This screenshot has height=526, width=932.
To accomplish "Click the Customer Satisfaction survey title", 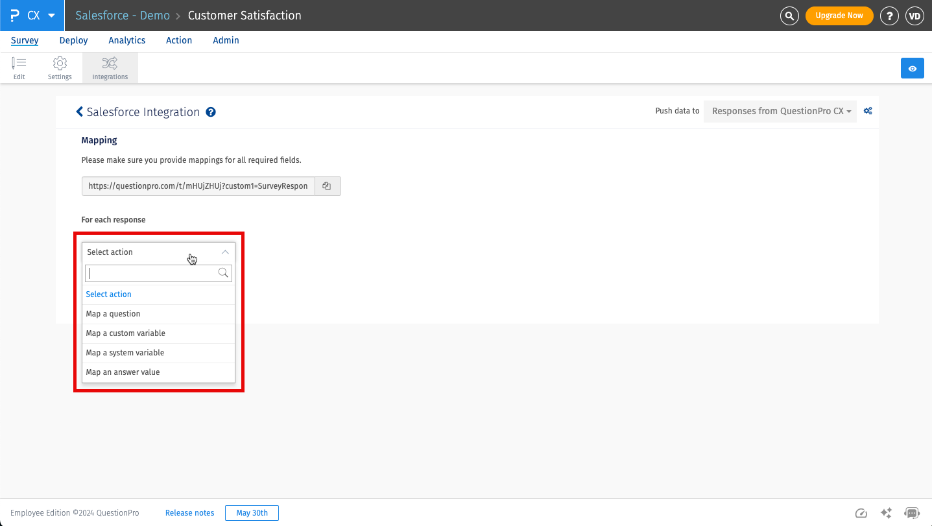I will pyautogui.click(x=245, y=16).
